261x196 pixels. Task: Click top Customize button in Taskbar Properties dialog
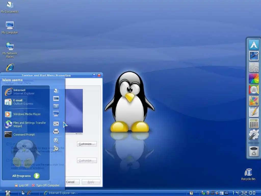tap(87, 144)
